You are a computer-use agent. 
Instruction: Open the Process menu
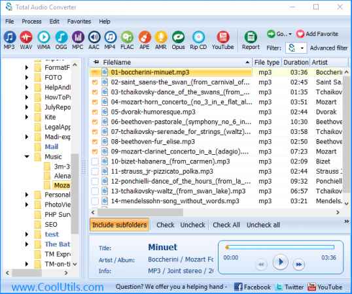(x=31, y=22)
